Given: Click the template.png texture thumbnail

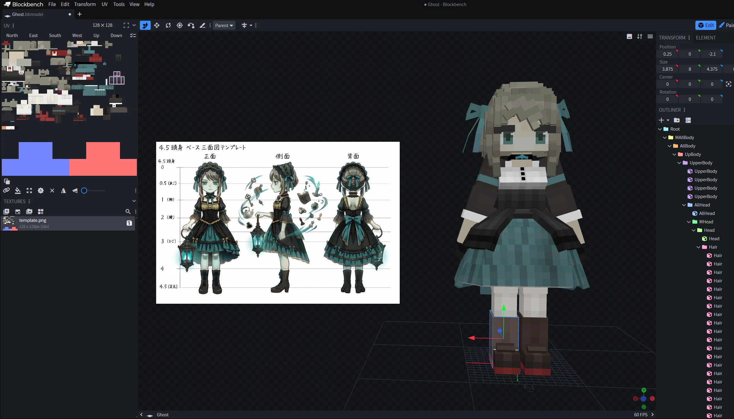Looking at the screenshot, I should [10, 223].
